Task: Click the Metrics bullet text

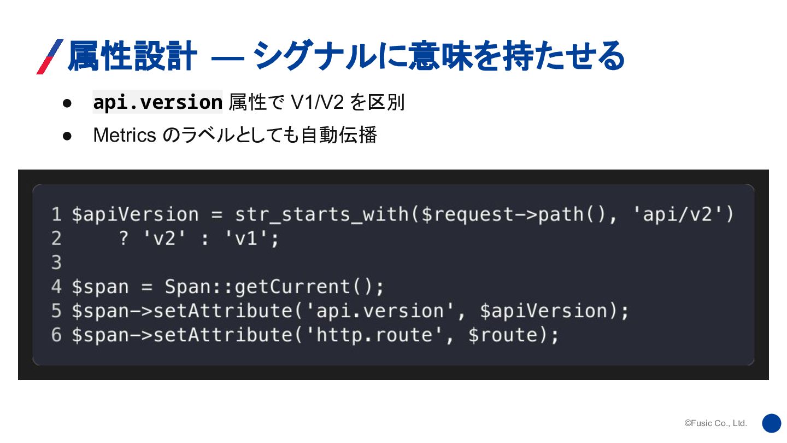Action: pyautogui.click(x=235, y=135)
